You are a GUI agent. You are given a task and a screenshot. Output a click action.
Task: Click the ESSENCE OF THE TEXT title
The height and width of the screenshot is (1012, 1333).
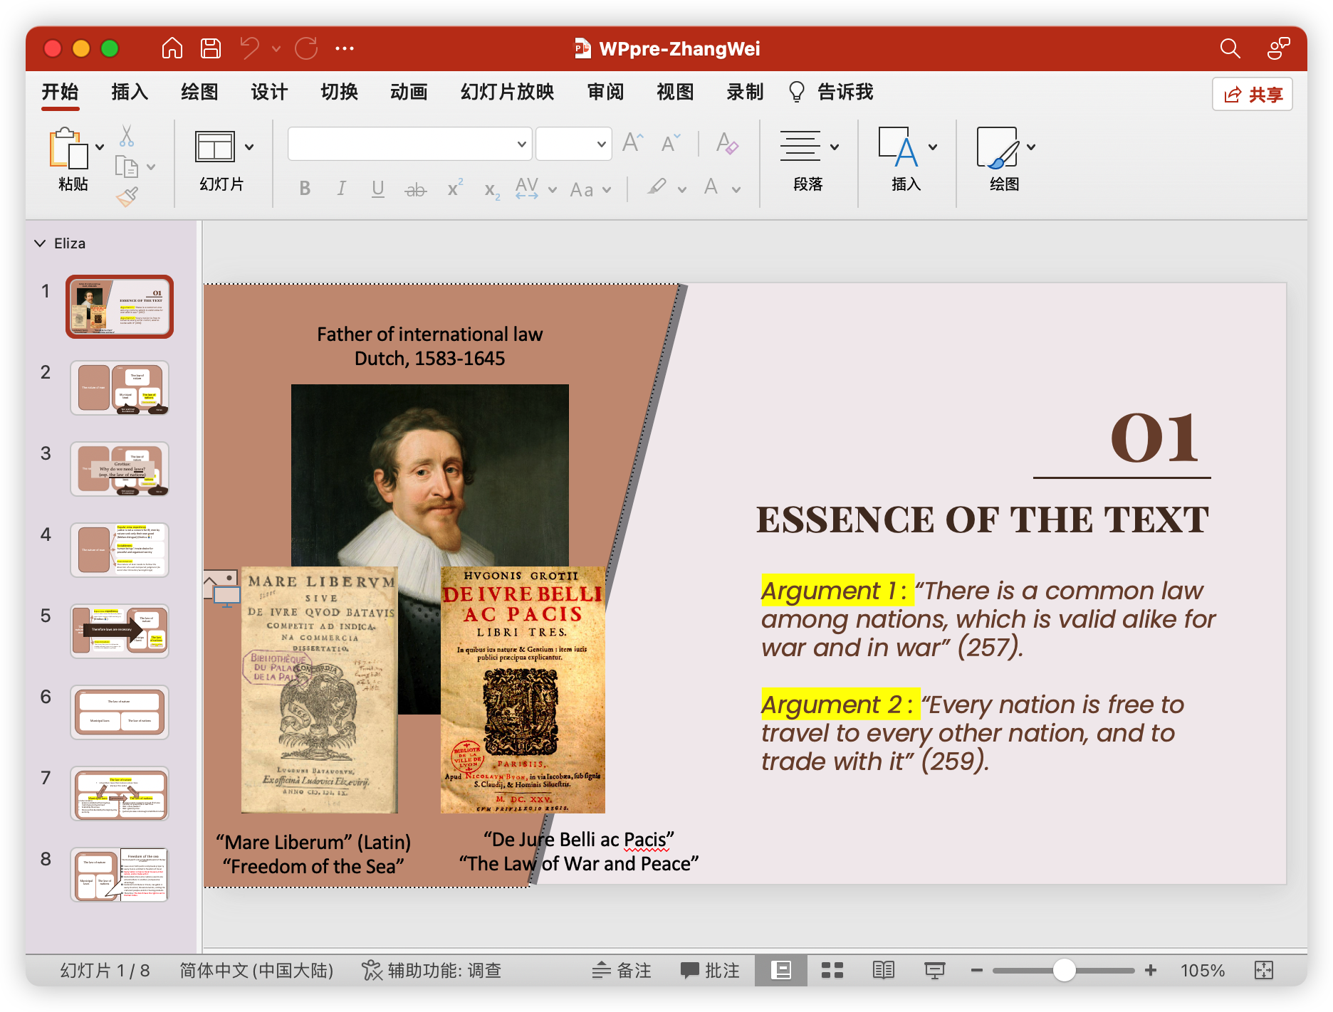click(x=983, y=520)
